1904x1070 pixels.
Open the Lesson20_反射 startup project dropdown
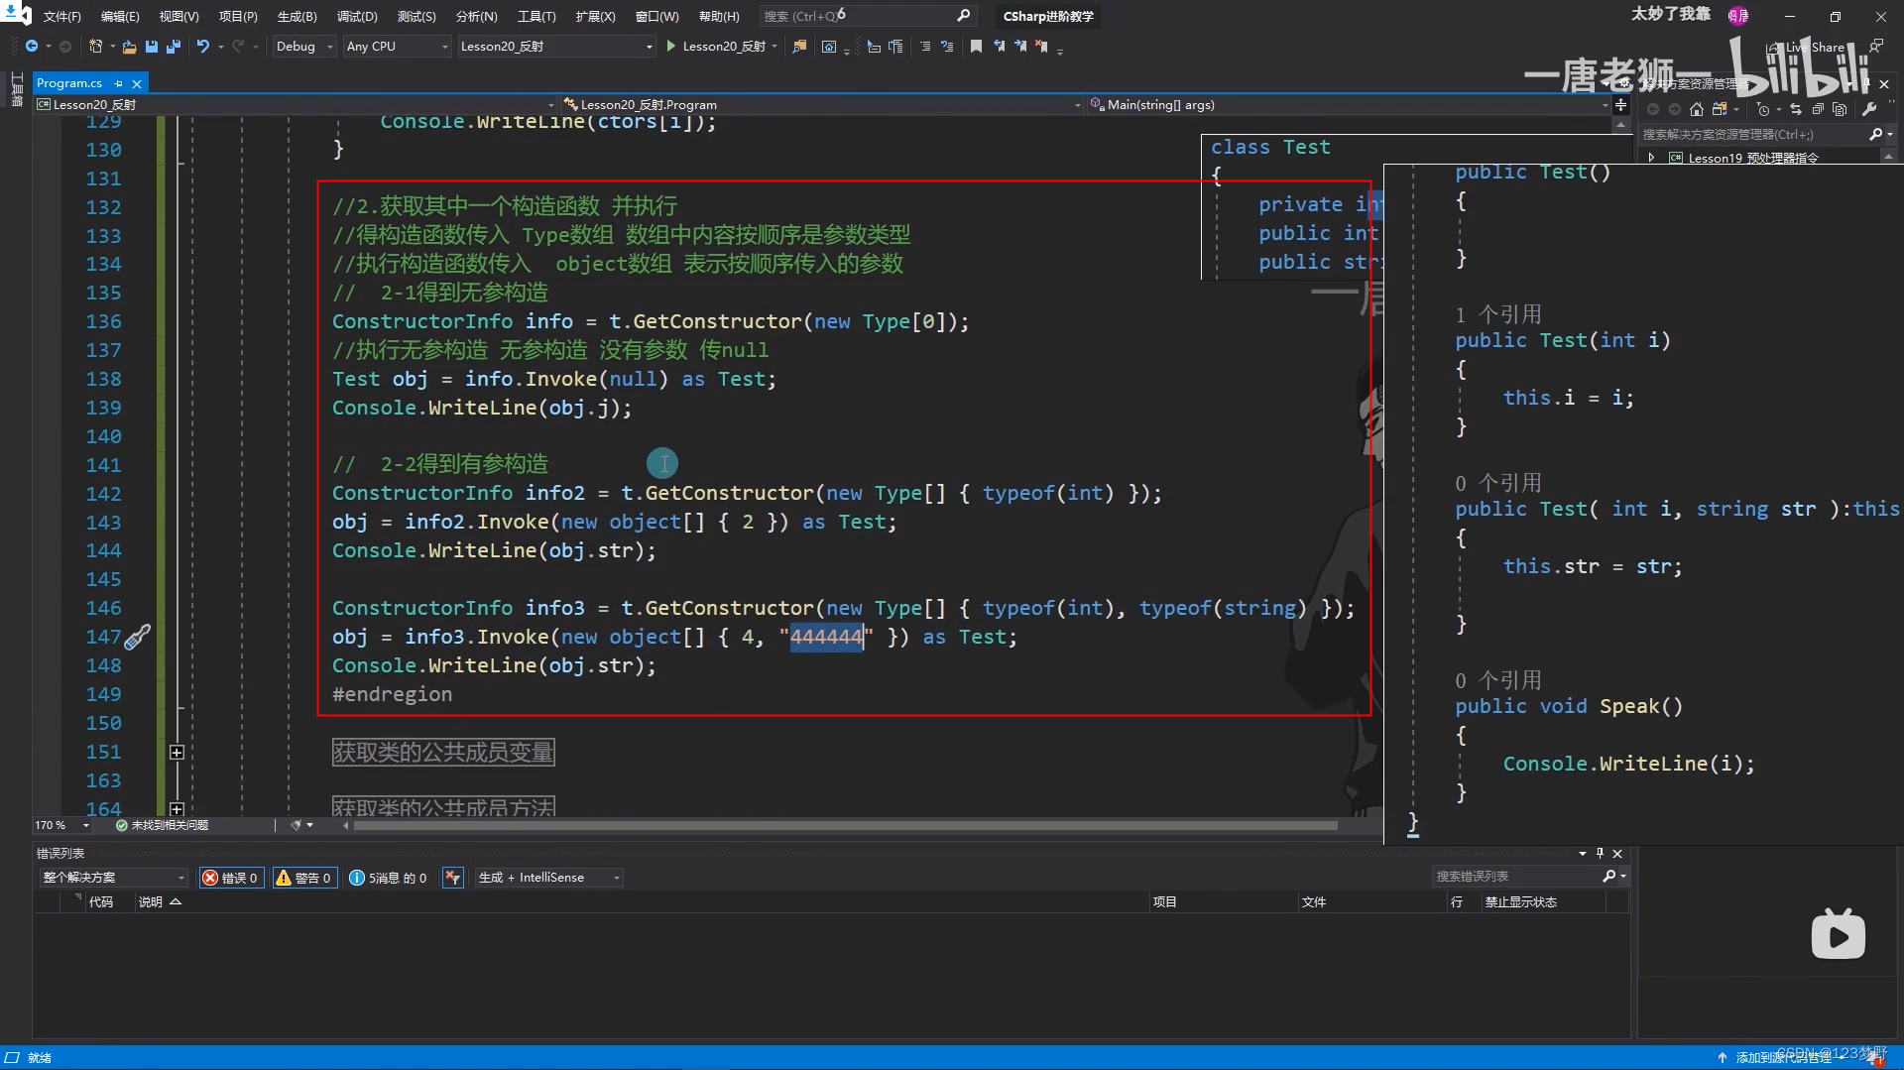click(x=556, y=47)
